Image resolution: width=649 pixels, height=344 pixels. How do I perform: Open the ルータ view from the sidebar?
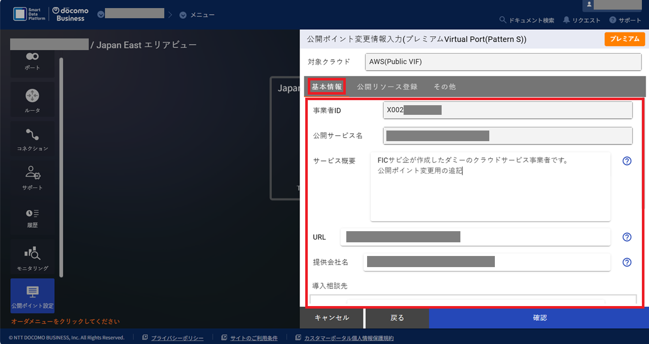32,99
